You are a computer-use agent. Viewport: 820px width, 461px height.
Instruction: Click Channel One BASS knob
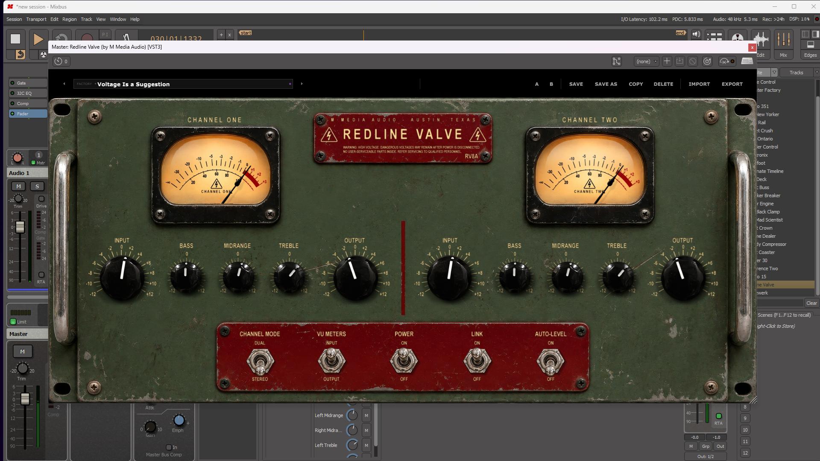[186, 277]
